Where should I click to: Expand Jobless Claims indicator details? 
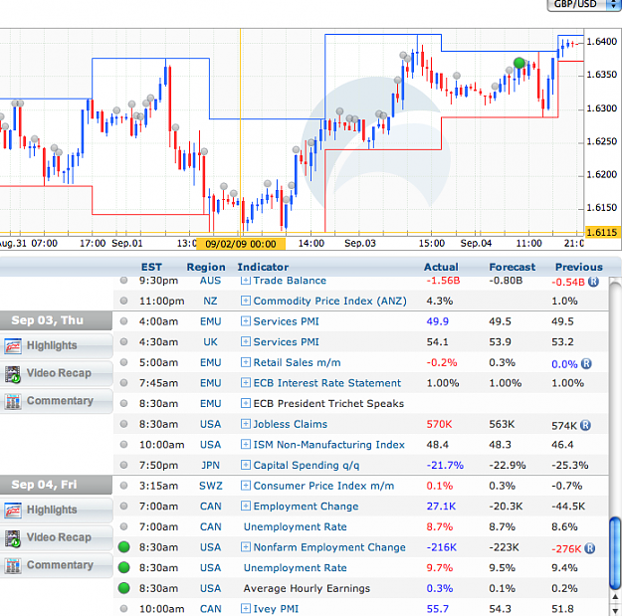pyautogui.click(x=246, y=424)
